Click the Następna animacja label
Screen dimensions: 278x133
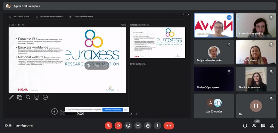pos(140,25)
